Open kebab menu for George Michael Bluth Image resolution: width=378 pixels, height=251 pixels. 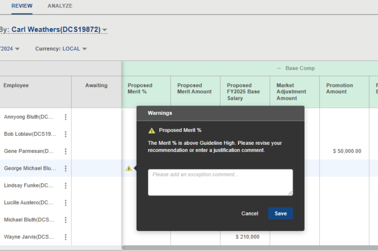pyautogui.click(x=66, y=169)
